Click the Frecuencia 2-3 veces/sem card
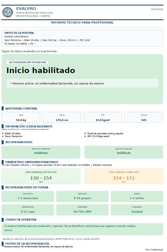Image resolution: width=167 pixels, height=252 pixels. tap(28, 197)
